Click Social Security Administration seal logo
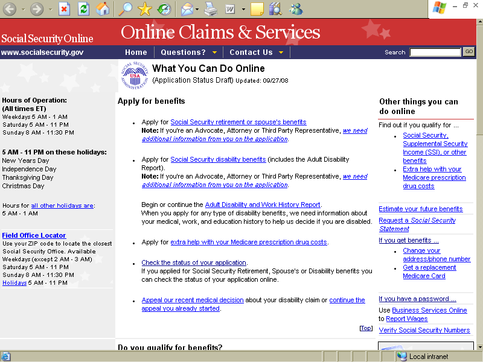This screenshot has width=483, height=362. (135, 75)
